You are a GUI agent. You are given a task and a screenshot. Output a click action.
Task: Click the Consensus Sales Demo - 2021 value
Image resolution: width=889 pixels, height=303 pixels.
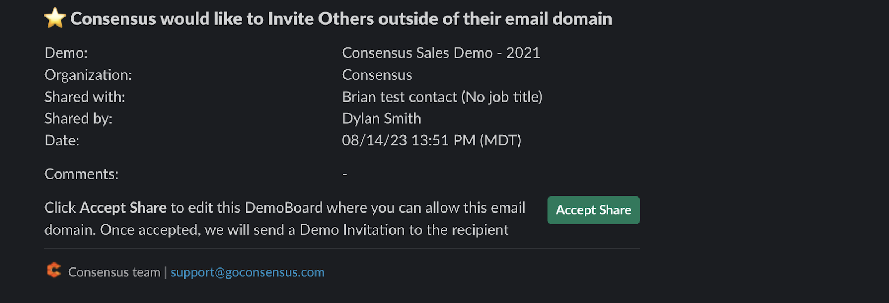[x=441, y=53]
